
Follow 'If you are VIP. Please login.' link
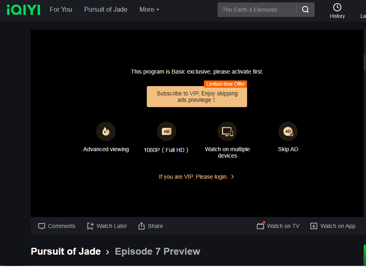pyautogui.click(x=193, y=177)
